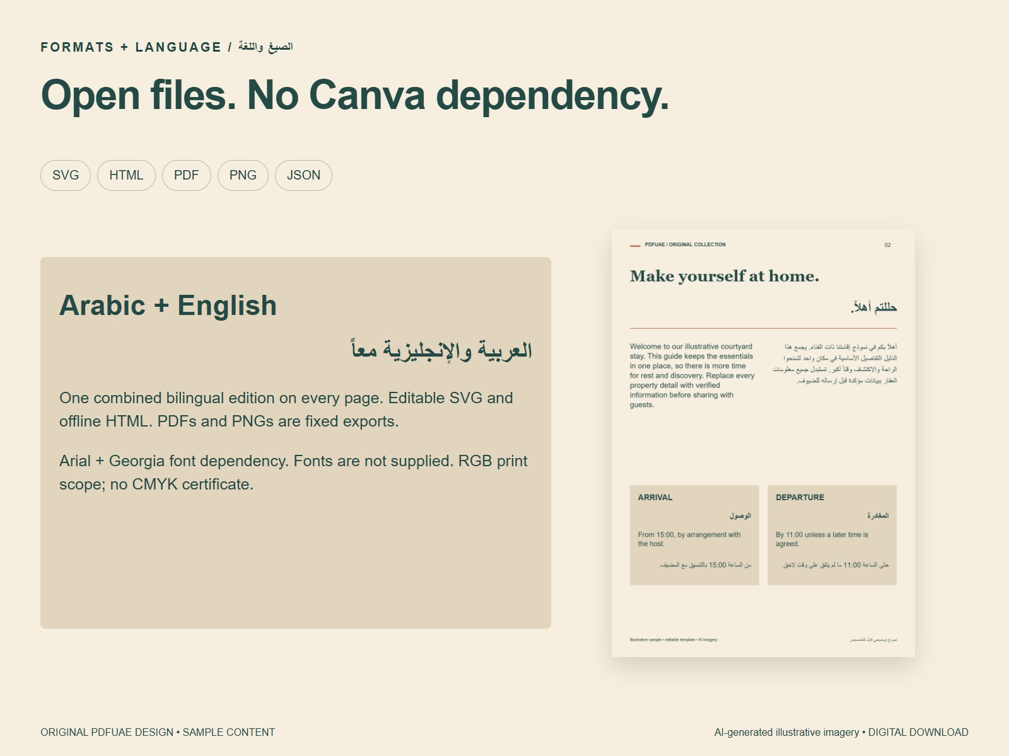Screen dimensions: 1009x756
Task: Click the Arabic welcome paragraph in preview
Action: 835,364
